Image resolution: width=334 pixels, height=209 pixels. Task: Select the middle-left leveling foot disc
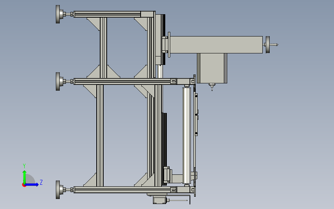pyautogui.click(x=58, y=81)
